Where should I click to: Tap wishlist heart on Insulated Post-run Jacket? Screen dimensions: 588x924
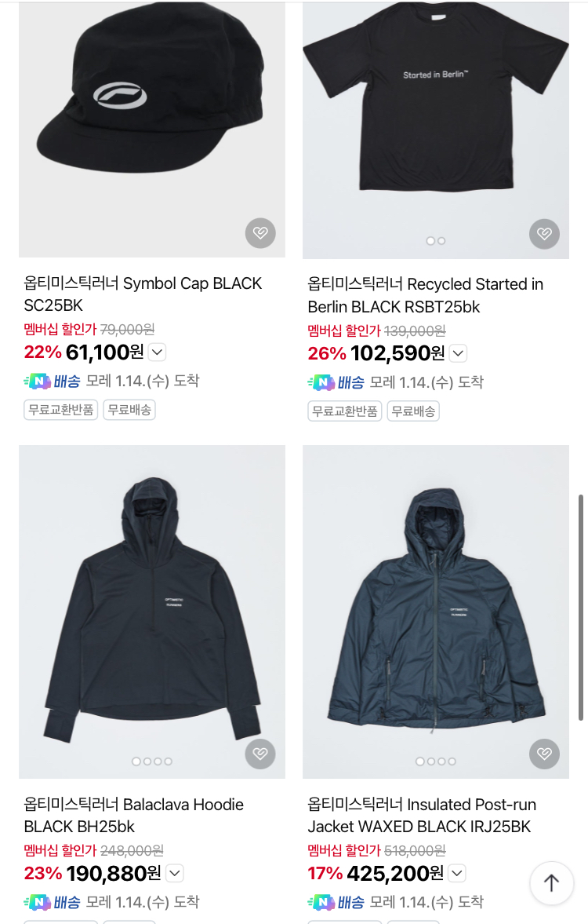click(544, 754)
